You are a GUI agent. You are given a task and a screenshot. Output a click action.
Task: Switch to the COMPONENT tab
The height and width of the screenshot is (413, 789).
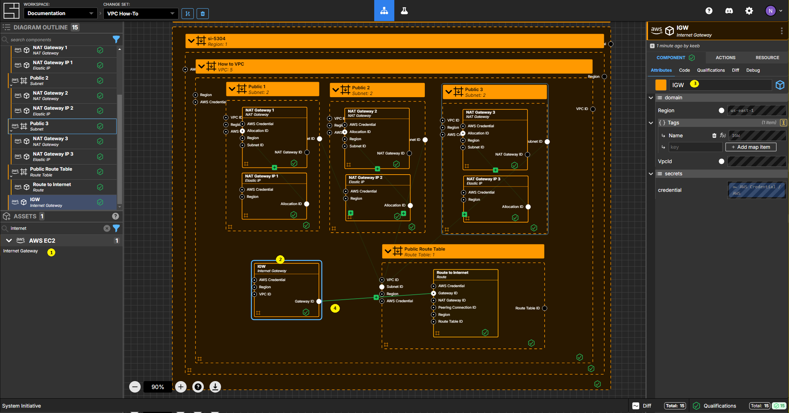pyautogui.click(x=675, y=58)
